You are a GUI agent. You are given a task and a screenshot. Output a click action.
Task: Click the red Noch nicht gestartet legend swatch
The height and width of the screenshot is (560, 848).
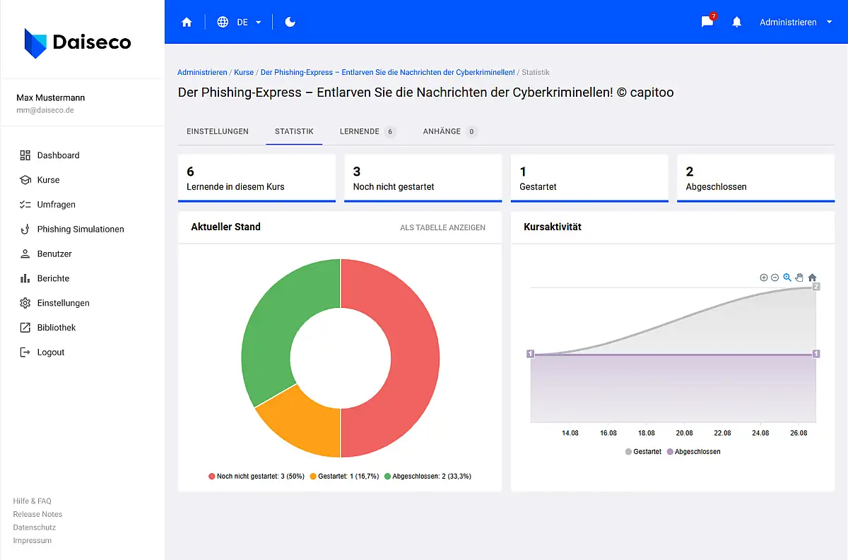212,477
